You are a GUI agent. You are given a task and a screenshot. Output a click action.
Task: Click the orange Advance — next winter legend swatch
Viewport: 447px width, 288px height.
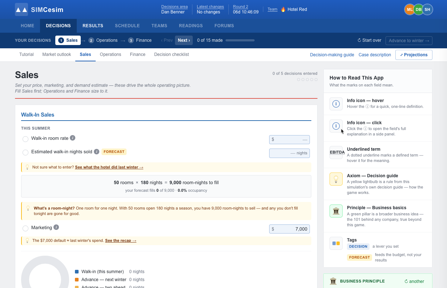tap(77, 280)
